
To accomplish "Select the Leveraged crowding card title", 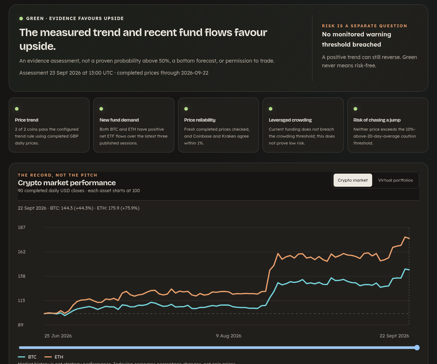I will tap(290, 120).
